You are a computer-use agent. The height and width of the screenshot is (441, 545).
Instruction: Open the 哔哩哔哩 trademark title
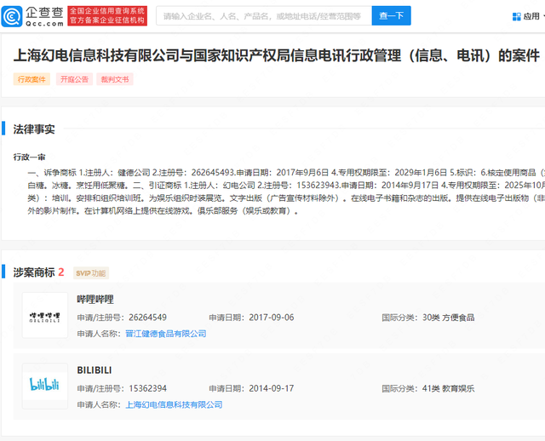[x=95, y=299]
